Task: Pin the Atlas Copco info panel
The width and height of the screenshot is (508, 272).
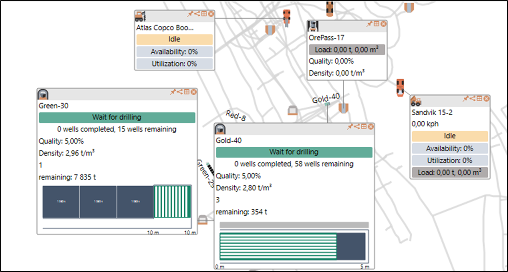Action: click(x=190, y=14)
